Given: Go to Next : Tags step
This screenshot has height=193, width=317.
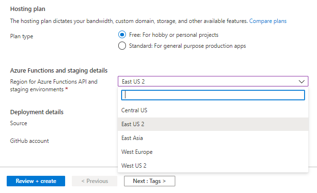Looking at the screenshot, I should click(149, 181).
